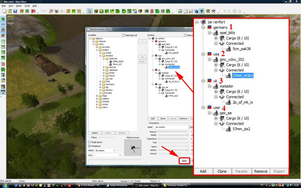This screenshot has width=301, height=188.
Task: Click the magnifier zoom icon in the toolbar
Action: click(x=51, y=11)
